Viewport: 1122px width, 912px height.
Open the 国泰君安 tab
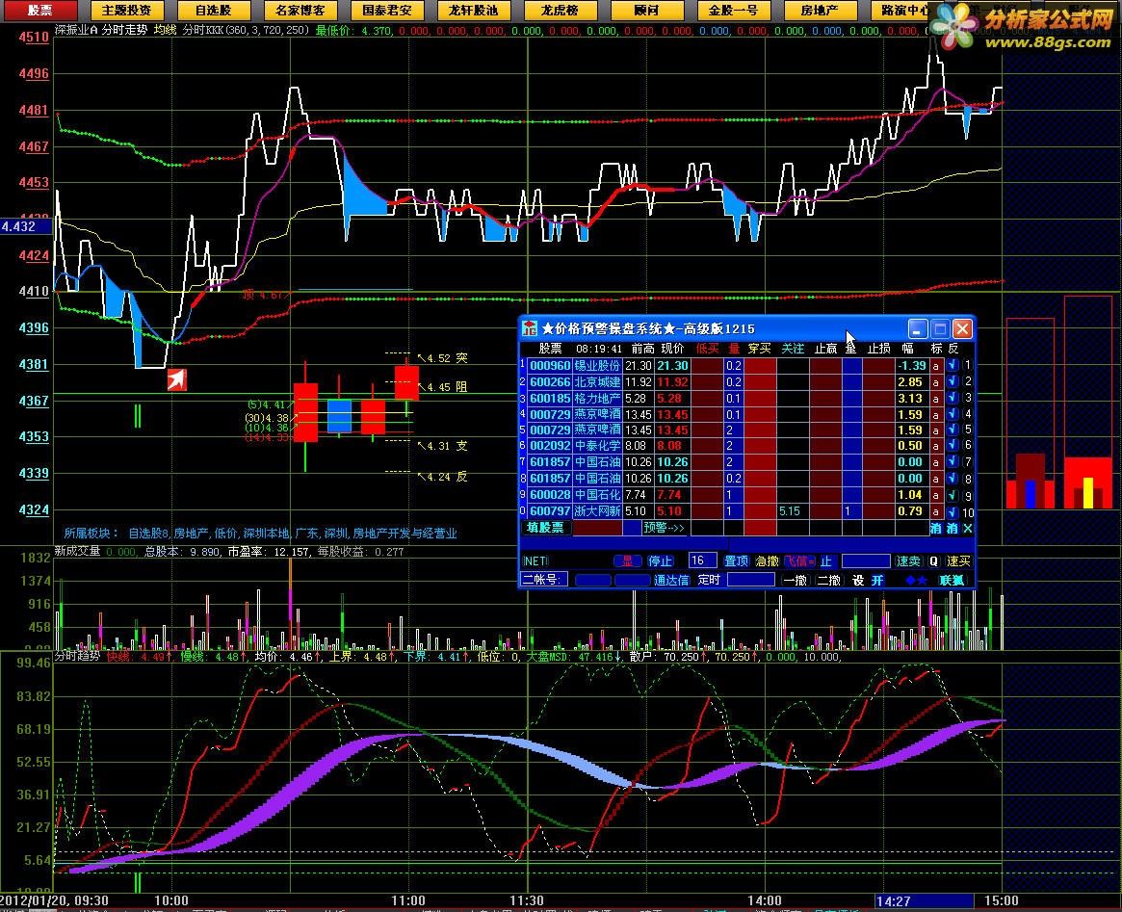[x=387, y=10]
